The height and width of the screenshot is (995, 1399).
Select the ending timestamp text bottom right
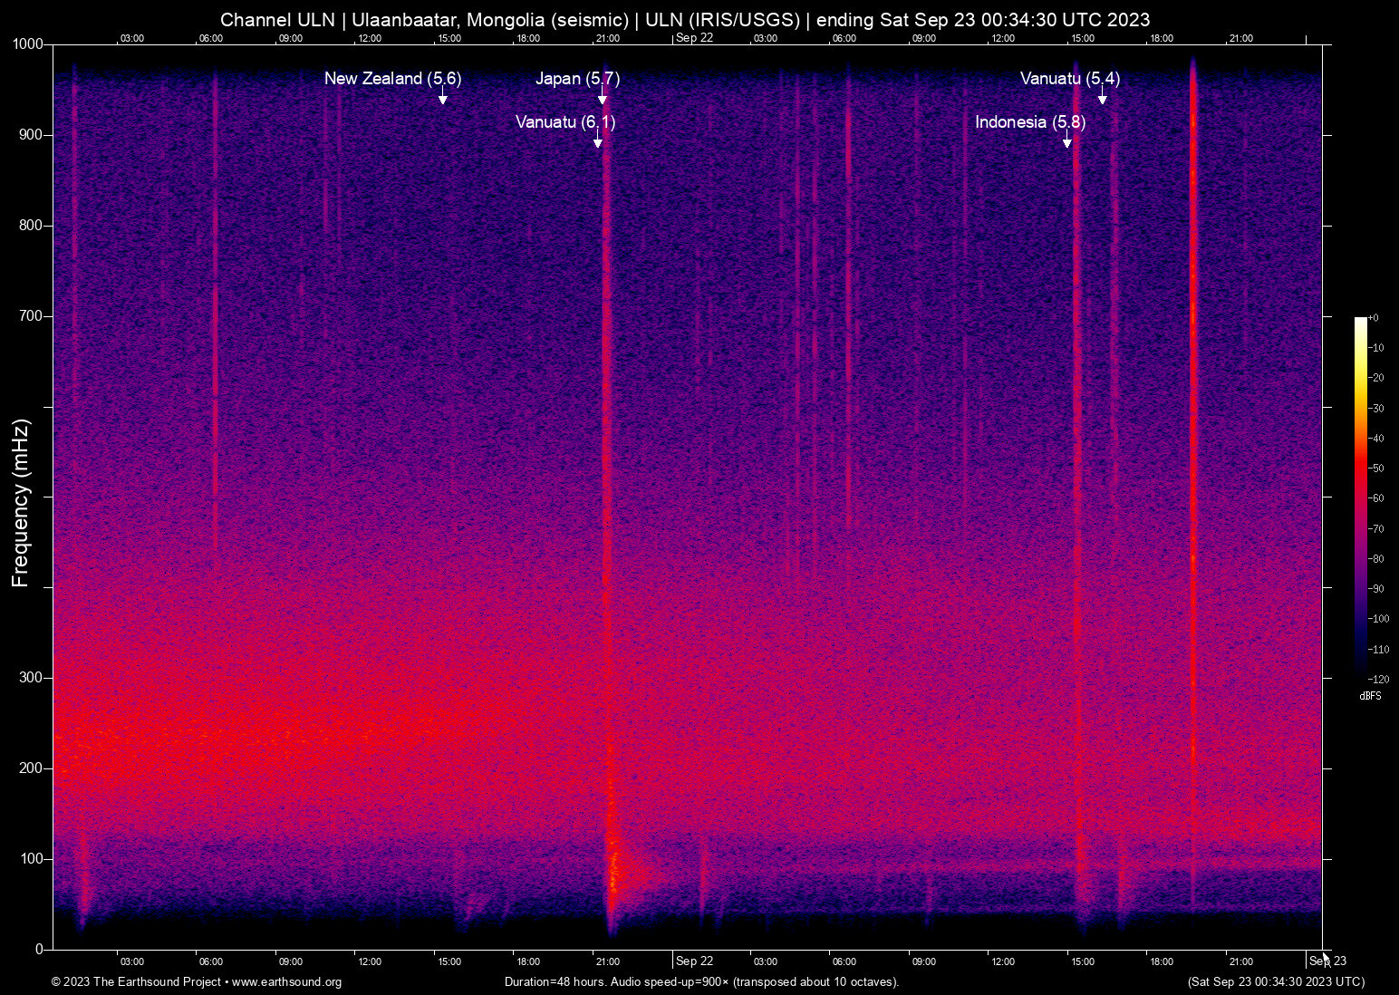(x=1275, y=982)
